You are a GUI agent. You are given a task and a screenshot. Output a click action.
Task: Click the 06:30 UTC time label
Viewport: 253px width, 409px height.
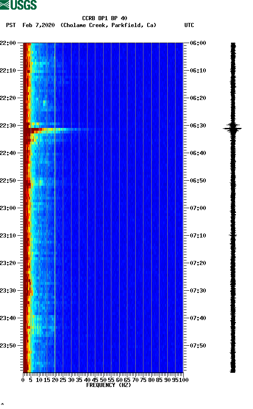[x=198, y=126]
